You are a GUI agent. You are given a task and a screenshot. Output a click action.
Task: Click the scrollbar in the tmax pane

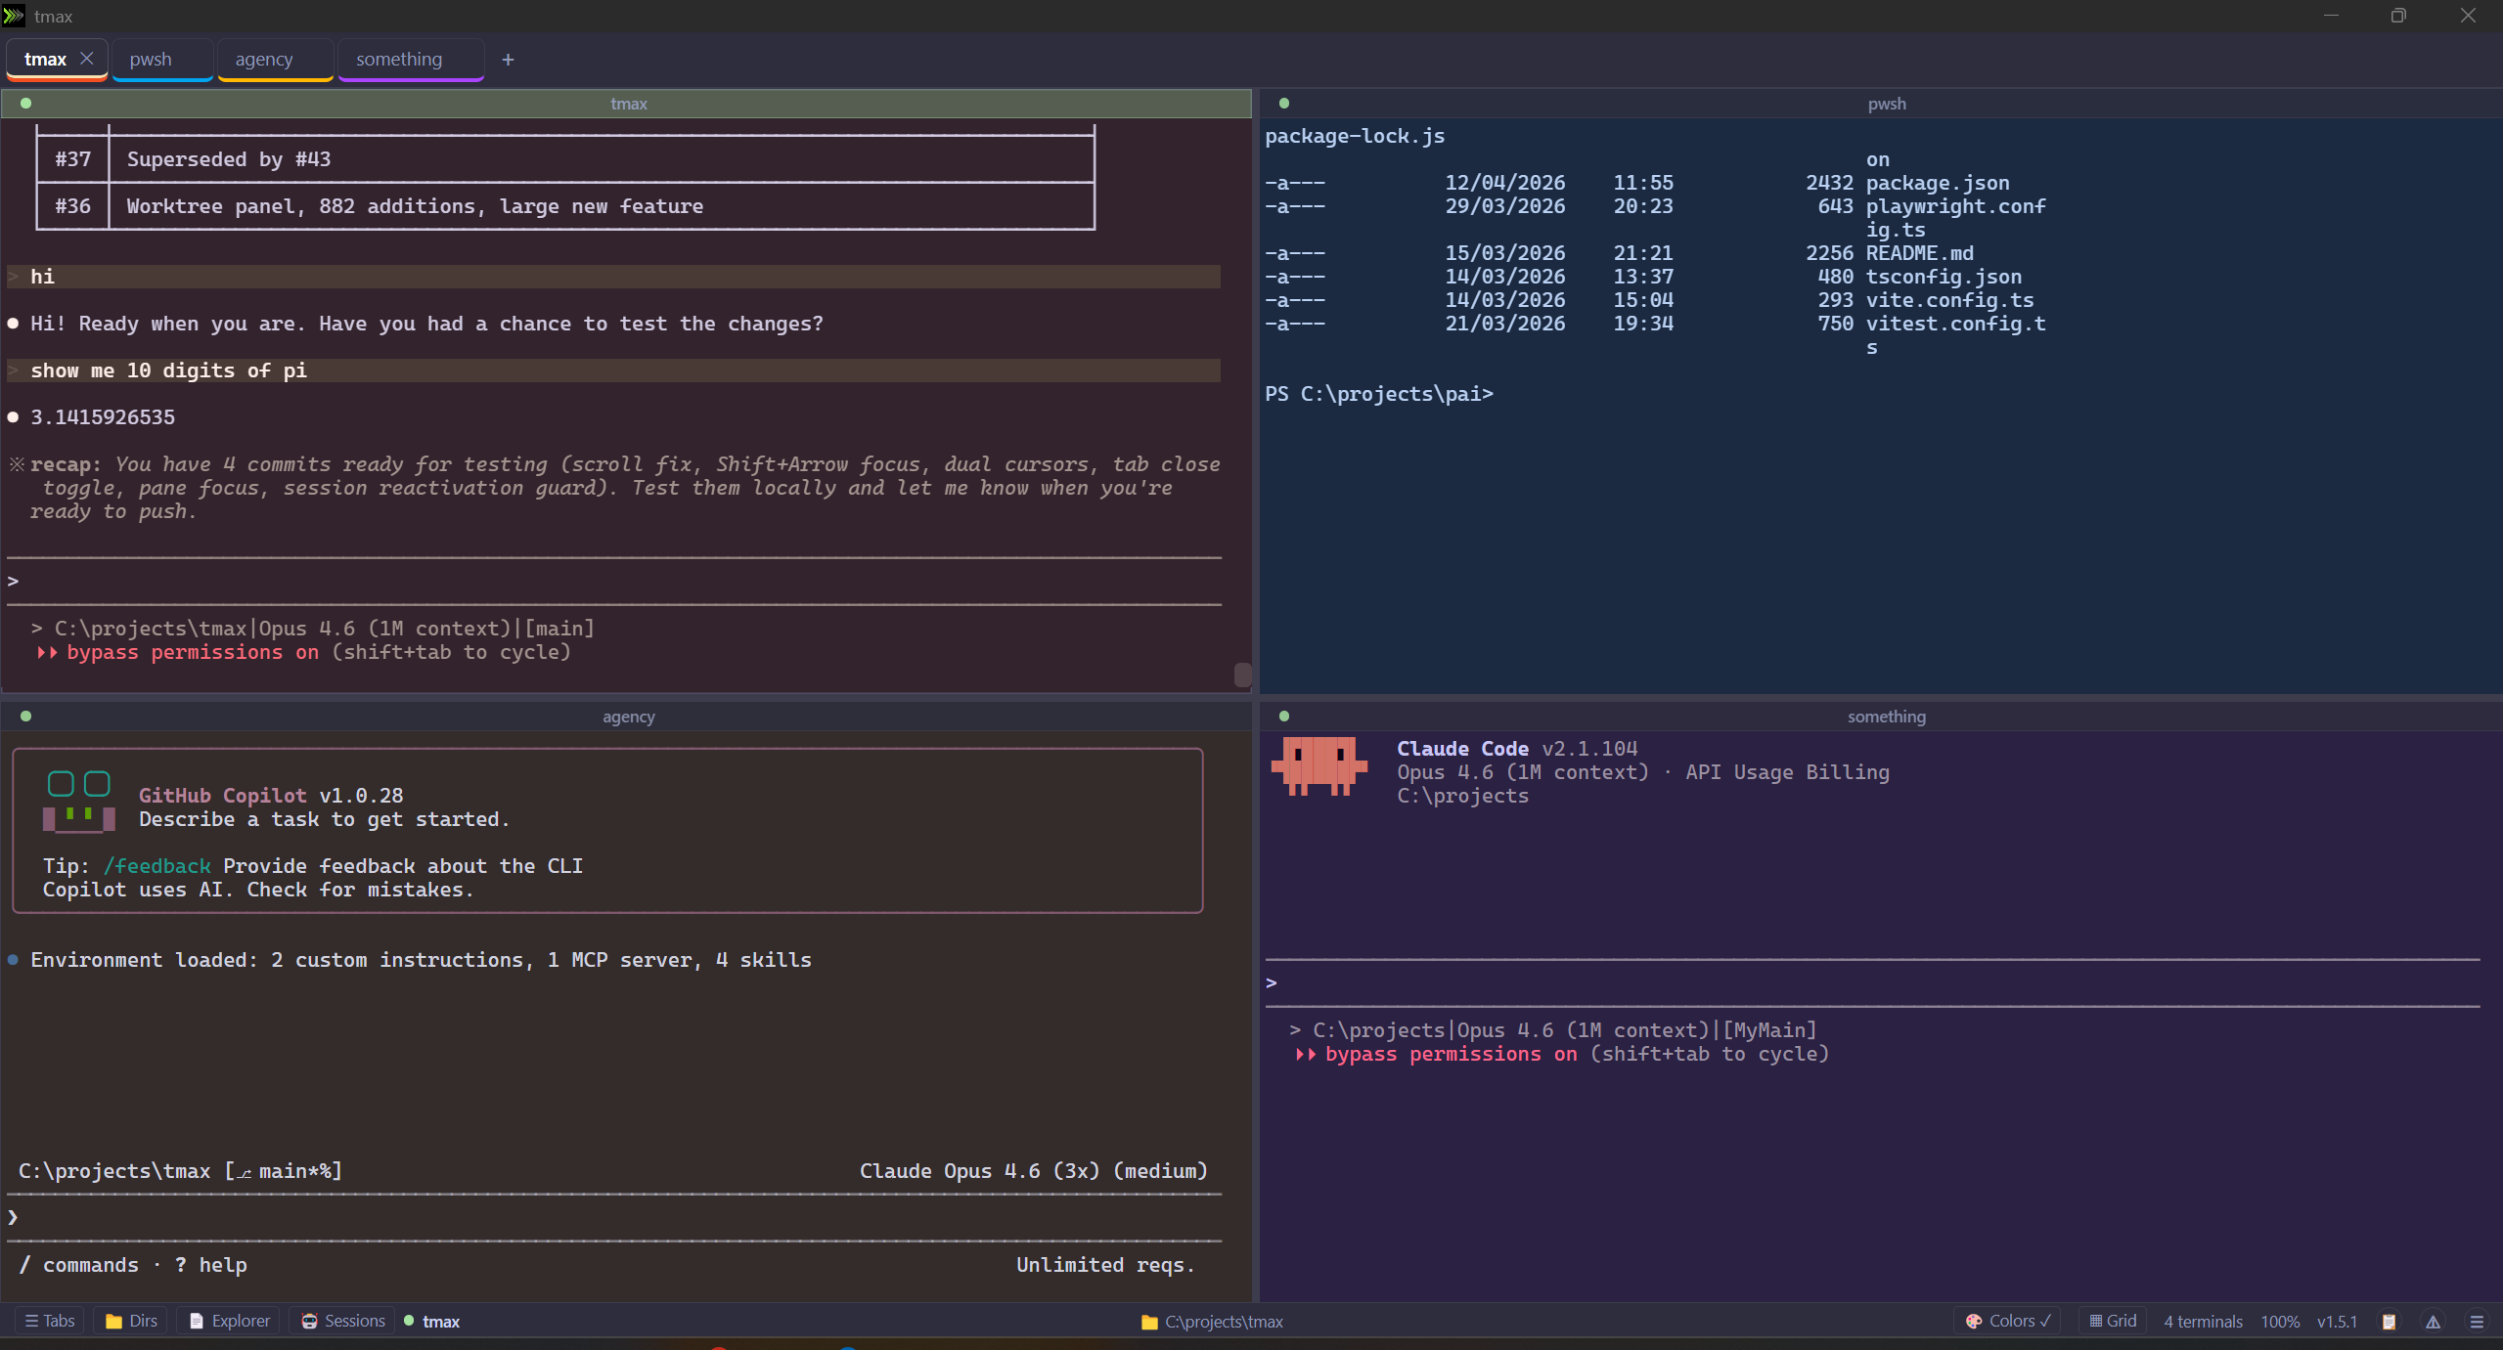1242,675
